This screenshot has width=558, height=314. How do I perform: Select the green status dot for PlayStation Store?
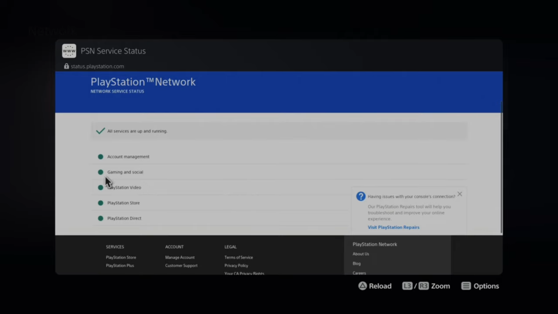(x=100, y=203)
